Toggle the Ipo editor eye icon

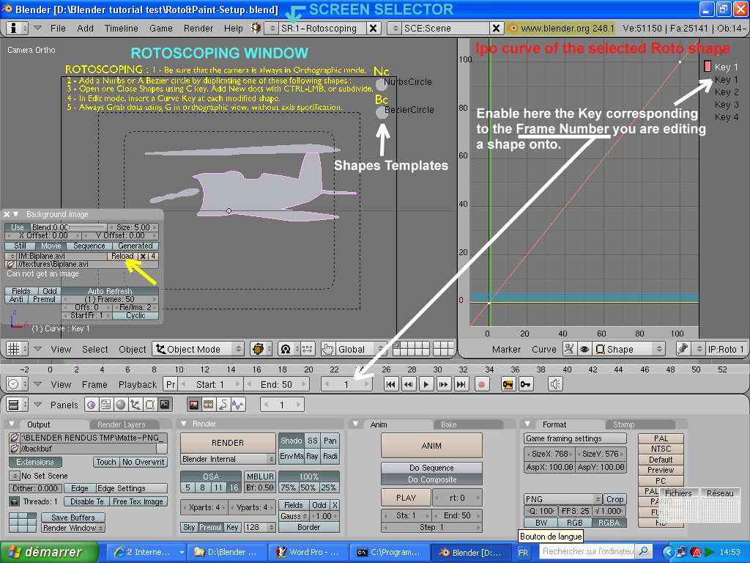(x=584, y=349)
